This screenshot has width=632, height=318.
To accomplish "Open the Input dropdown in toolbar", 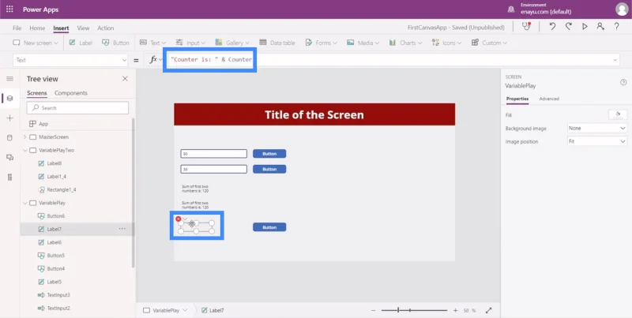I will pyautogui.click(x=190, y=43).
